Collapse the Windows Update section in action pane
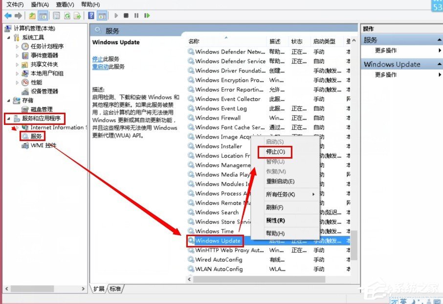This screenshot has width=443, height=304. point(439,64)
